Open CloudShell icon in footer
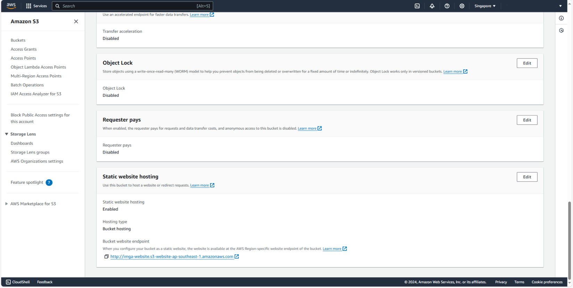Viewport: 573px width, 288px height. (x=8, y=282)
